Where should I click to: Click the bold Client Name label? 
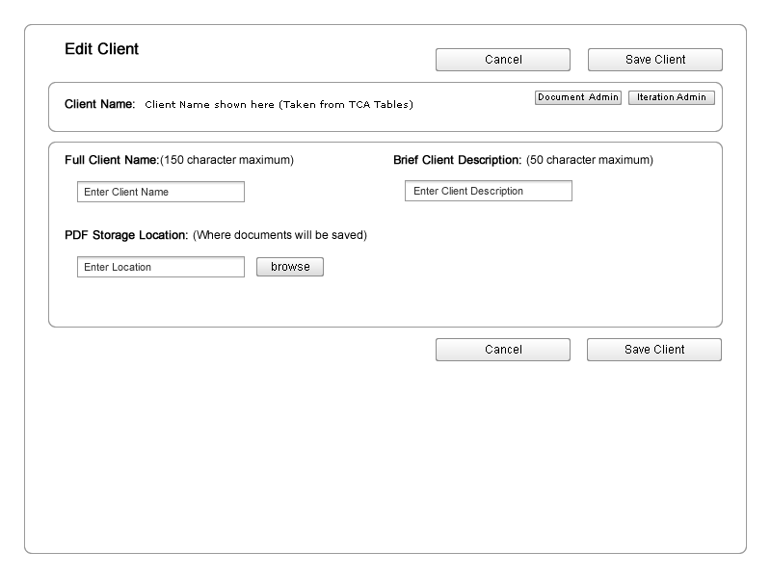pyautogui.click(x=99, y=104)
